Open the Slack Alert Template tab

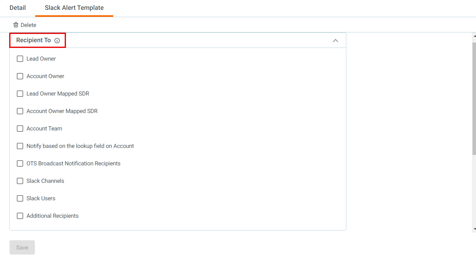tap(74, 8)
